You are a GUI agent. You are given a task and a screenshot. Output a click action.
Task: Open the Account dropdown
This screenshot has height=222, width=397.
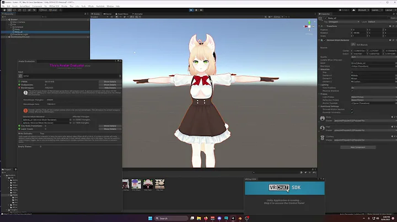363,10
